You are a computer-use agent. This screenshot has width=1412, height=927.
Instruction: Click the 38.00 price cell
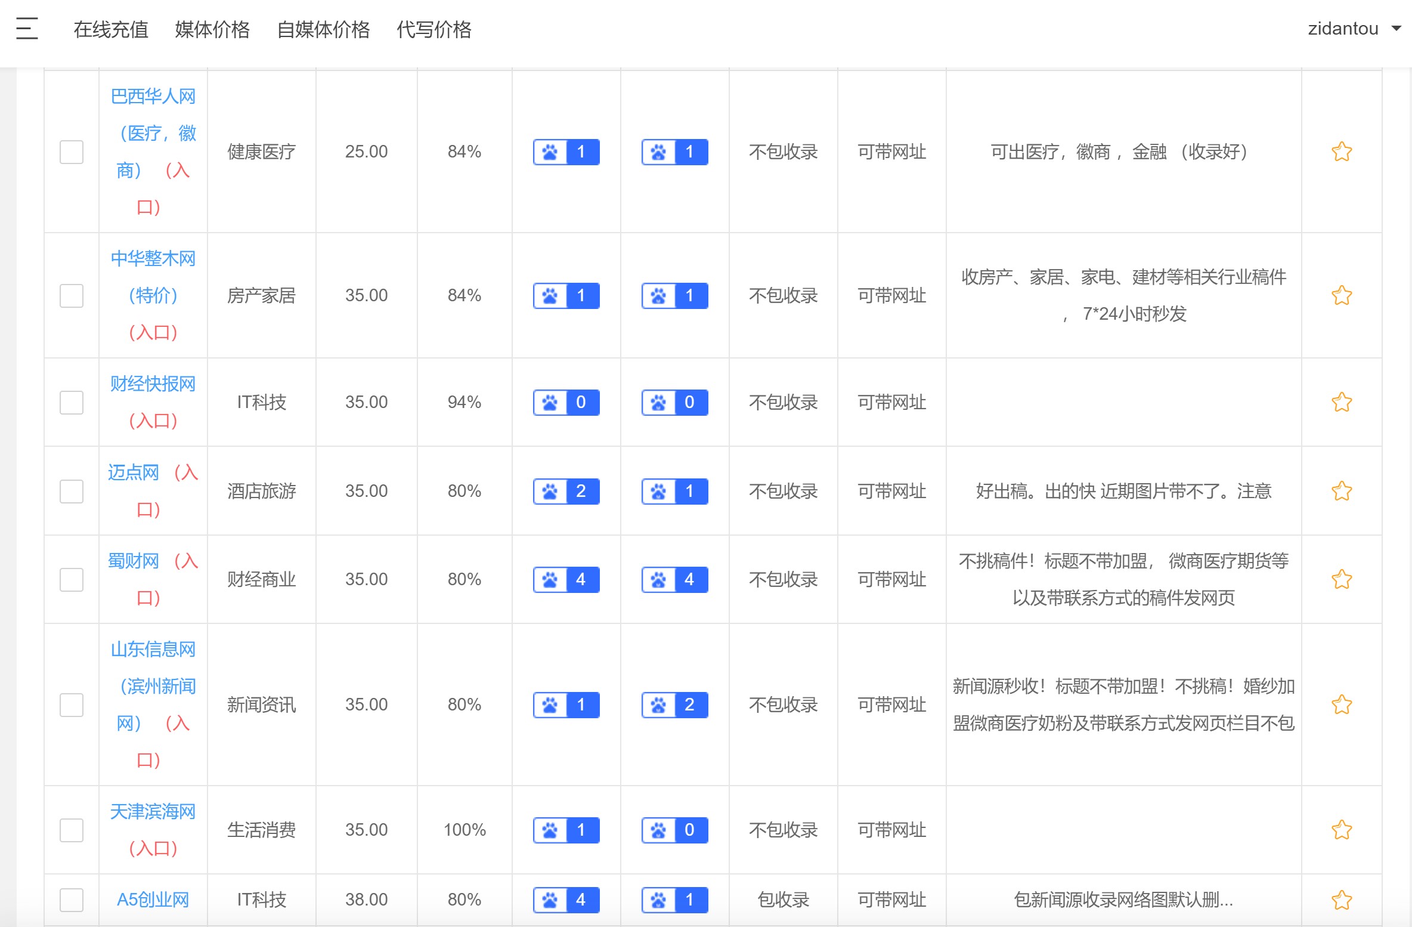(366, 900)
